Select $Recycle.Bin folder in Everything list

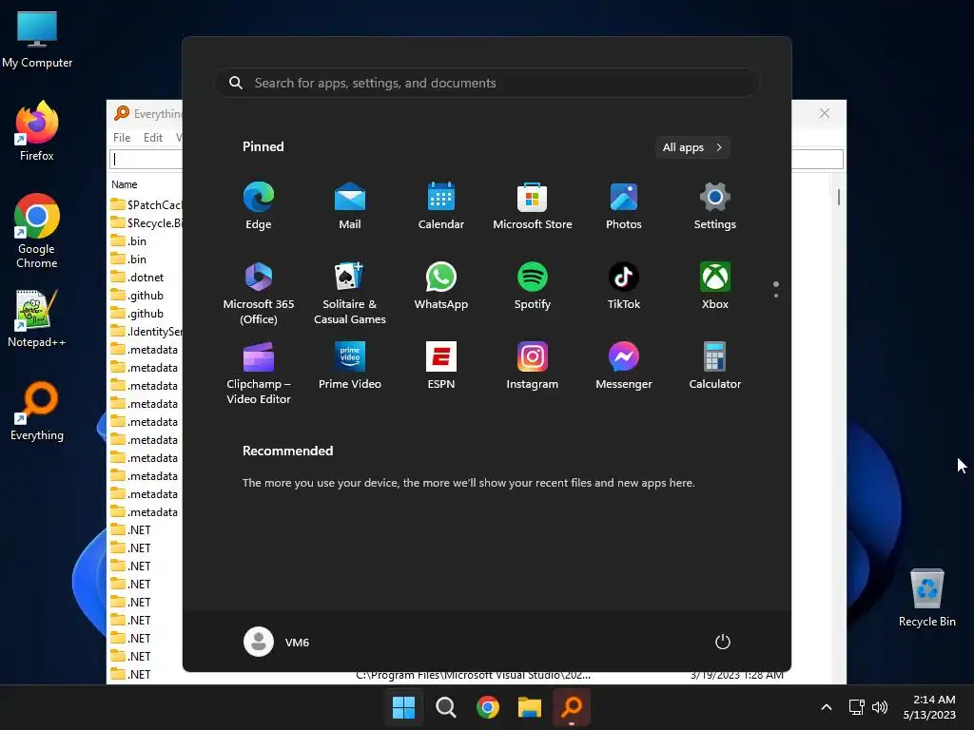point(146,222)
